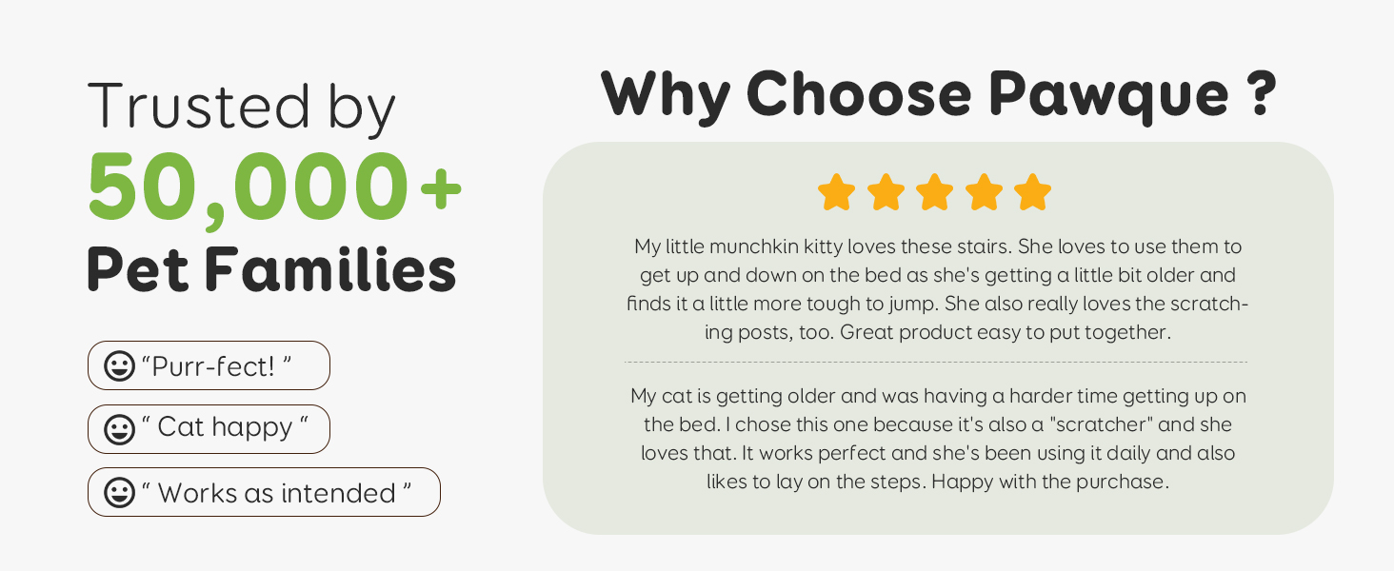Click the bold "Pet Families" text
The image size is (1394, 571).
click(x=271, y=269)
